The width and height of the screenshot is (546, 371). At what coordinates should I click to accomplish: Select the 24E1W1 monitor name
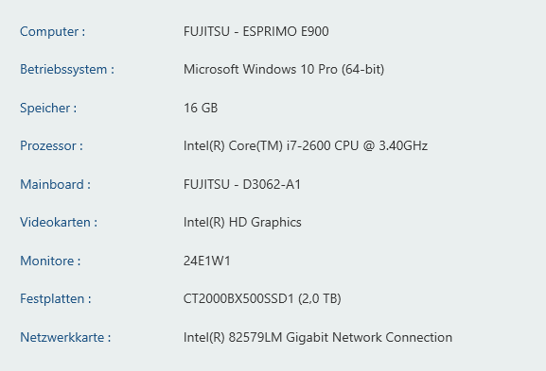[207, 261]
